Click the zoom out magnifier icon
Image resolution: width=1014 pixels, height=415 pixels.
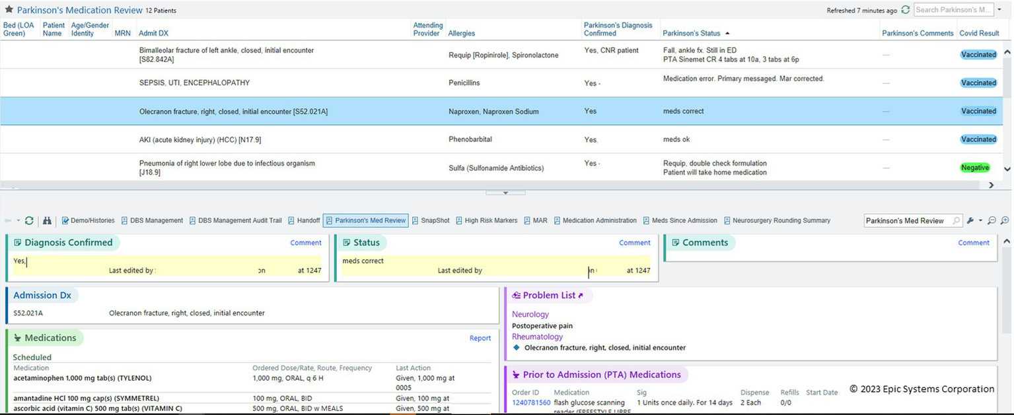(992, 220)
